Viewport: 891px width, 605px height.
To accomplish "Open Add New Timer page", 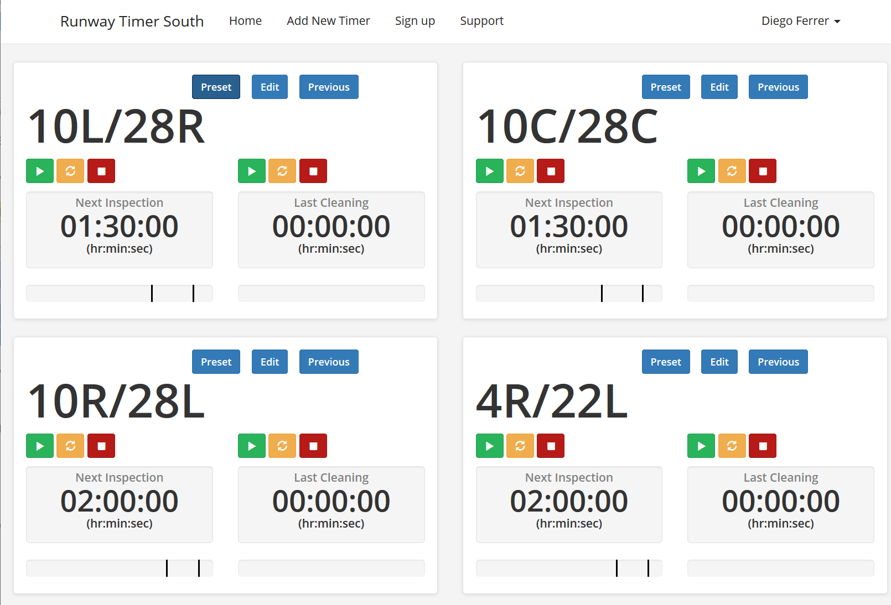I will pyautogui.click(x=328, y=21).
